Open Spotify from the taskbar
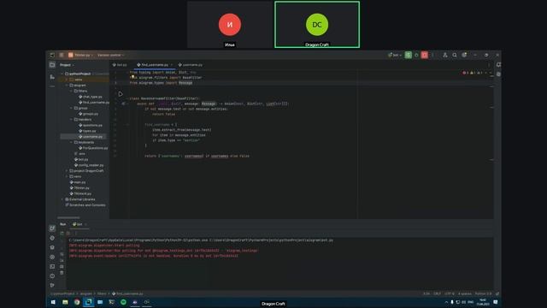 123,302
